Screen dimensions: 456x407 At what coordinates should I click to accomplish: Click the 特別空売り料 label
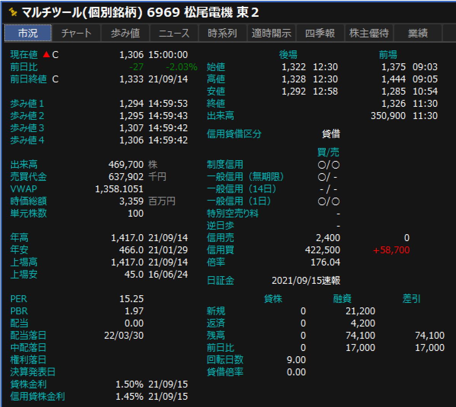coord(232,213)
